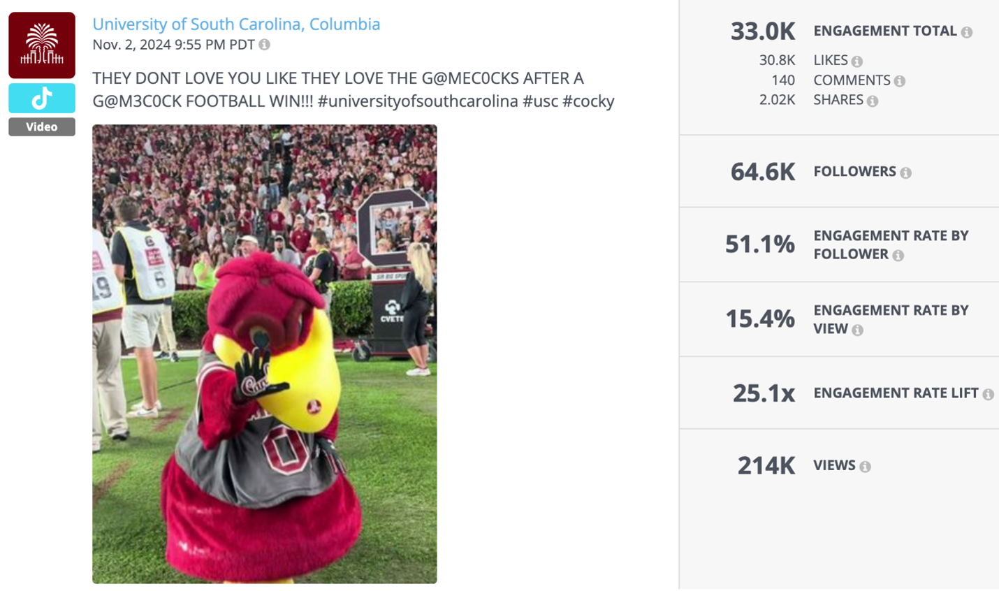Click the Engagement Rate by View info icon

(857, 330)
